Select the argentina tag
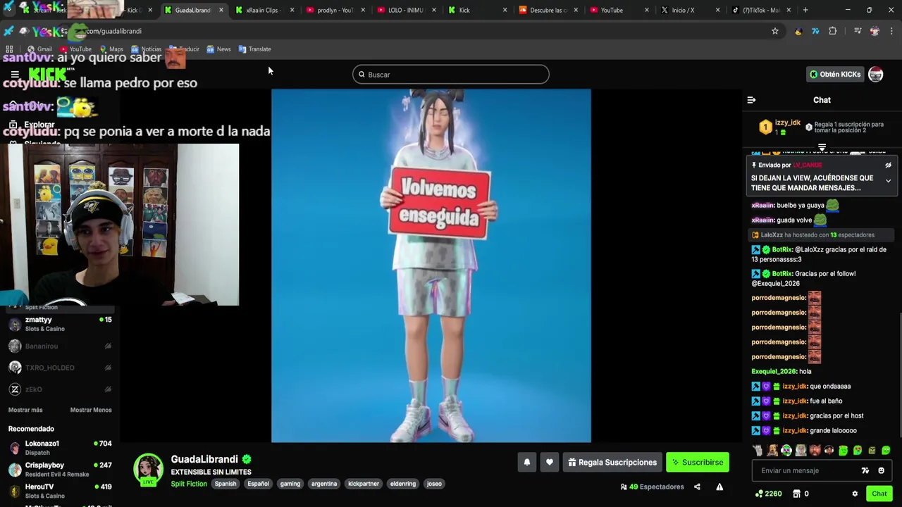 click(324, 484)
